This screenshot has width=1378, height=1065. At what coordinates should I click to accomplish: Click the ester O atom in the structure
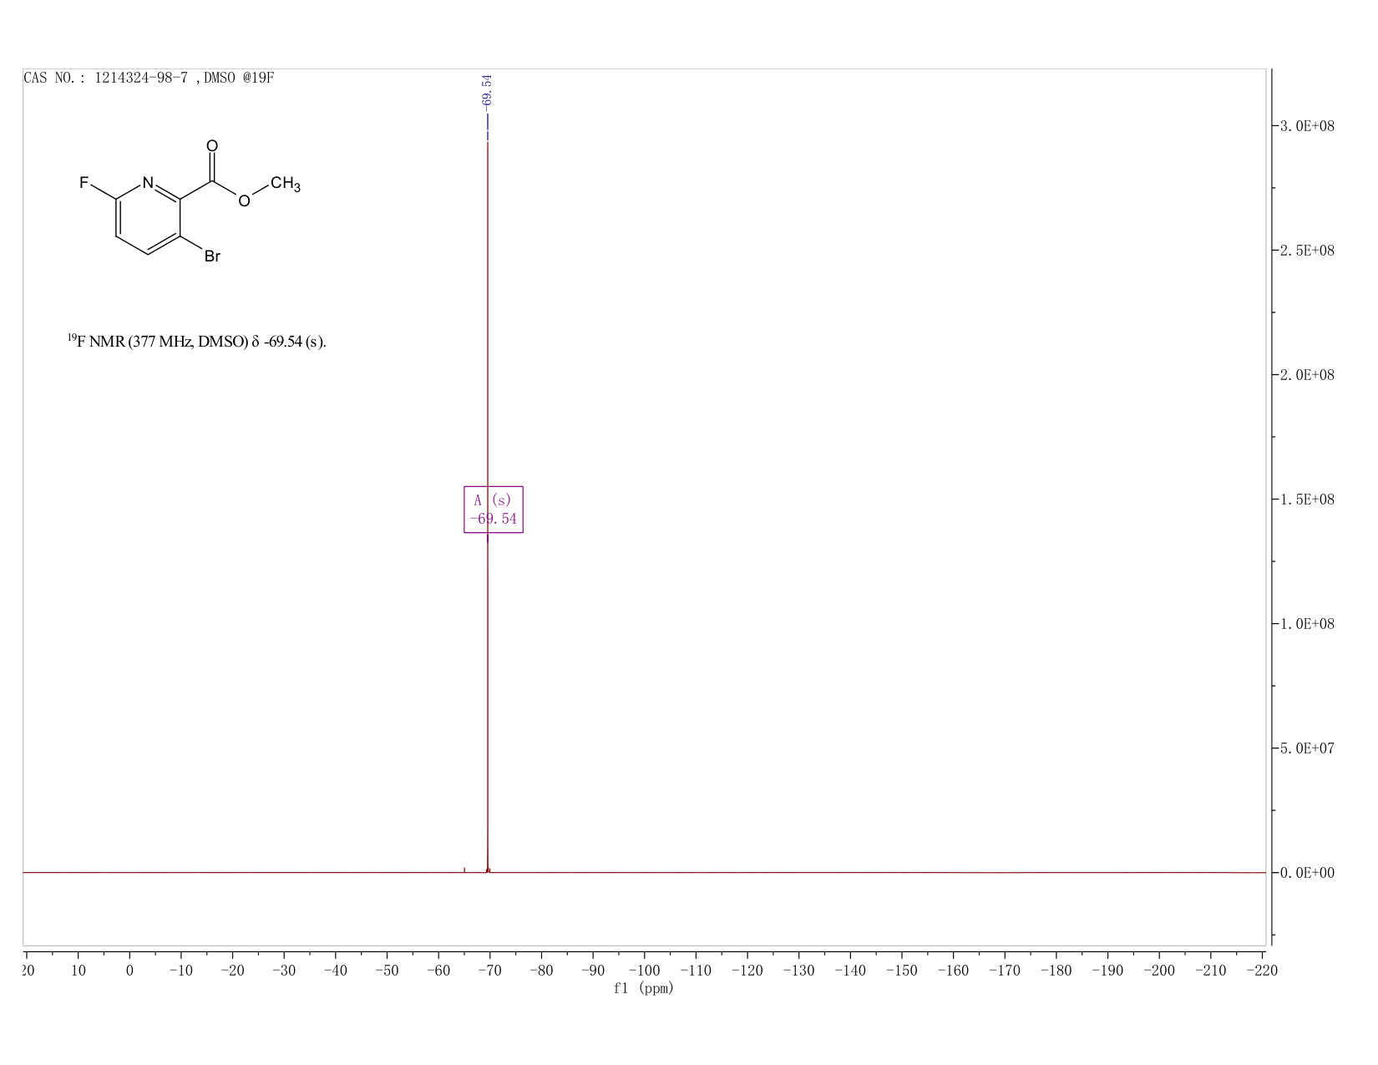point(244,200)
